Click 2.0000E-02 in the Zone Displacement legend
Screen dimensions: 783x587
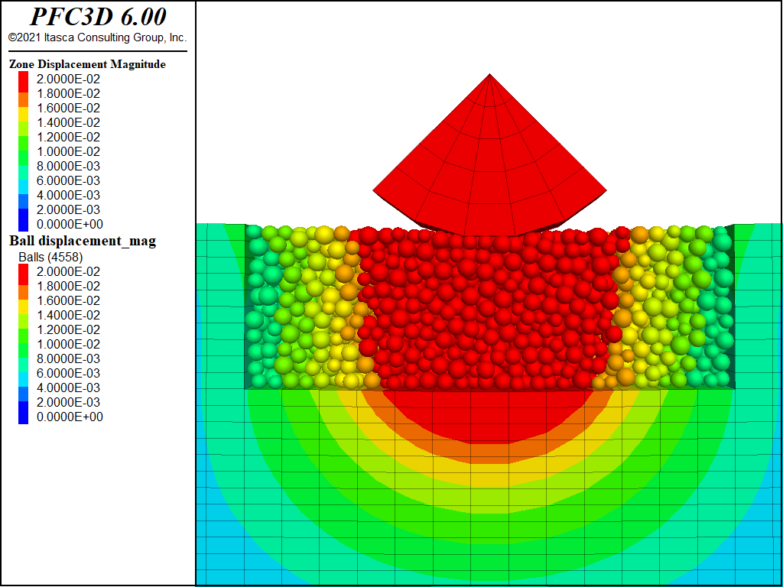click(68, 79)
